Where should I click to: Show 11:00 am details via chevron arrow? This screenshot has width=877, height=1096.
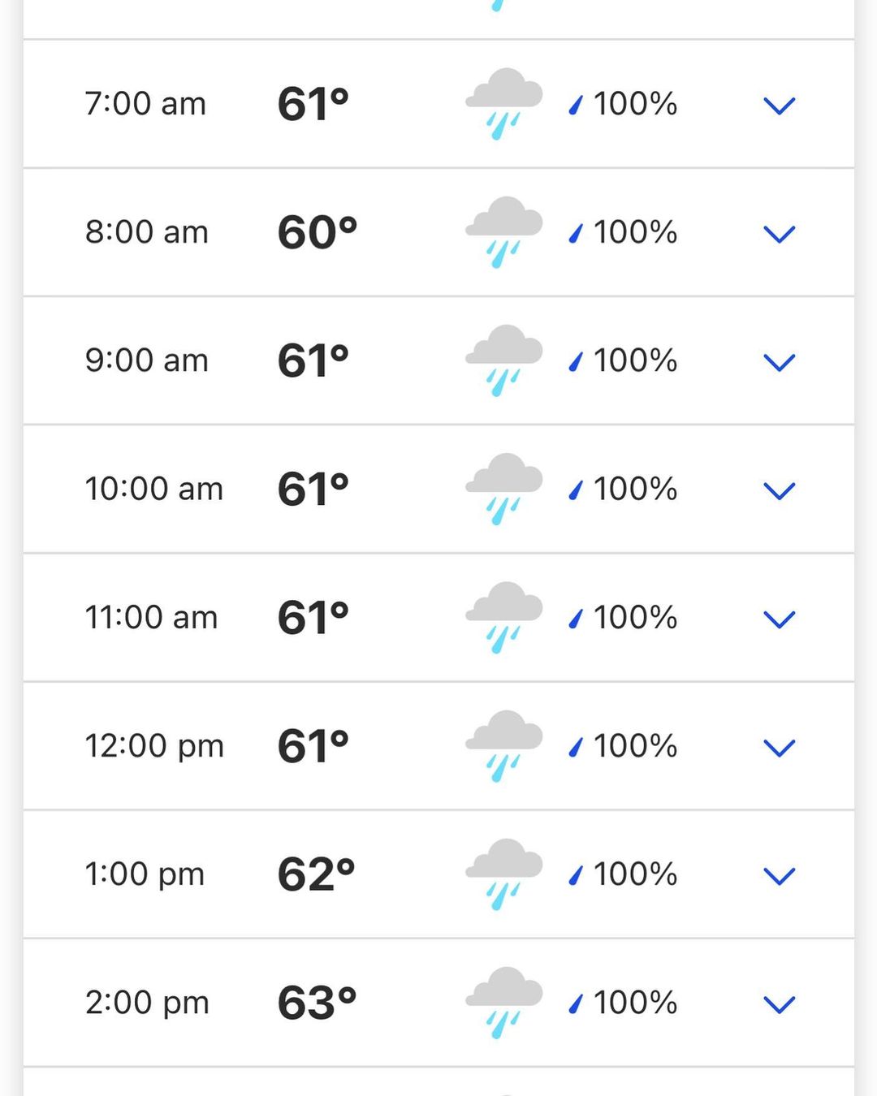click(x=779, y=619)
